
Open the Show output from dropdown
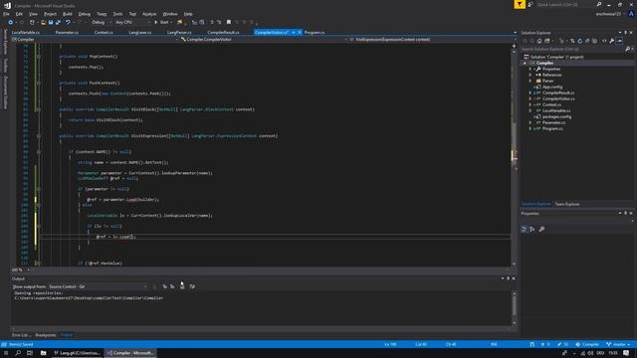(98, 286)
